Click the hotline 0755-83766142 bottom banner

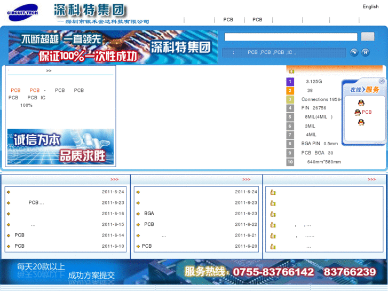194,272
